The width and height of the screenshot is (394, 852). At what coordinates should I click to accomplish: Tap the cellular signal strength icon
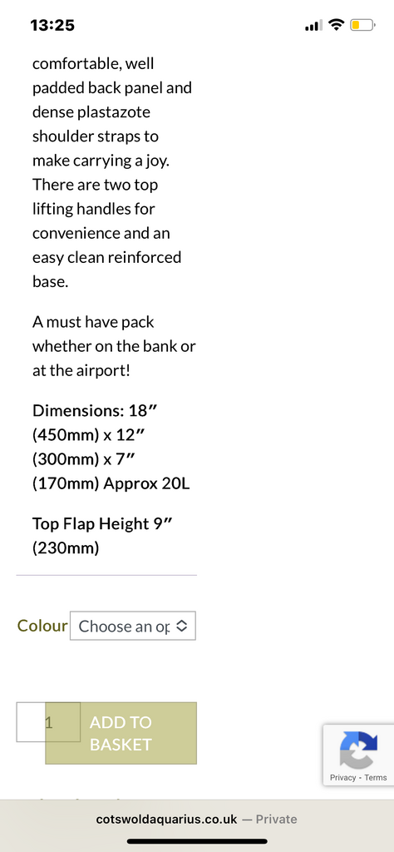313,25
